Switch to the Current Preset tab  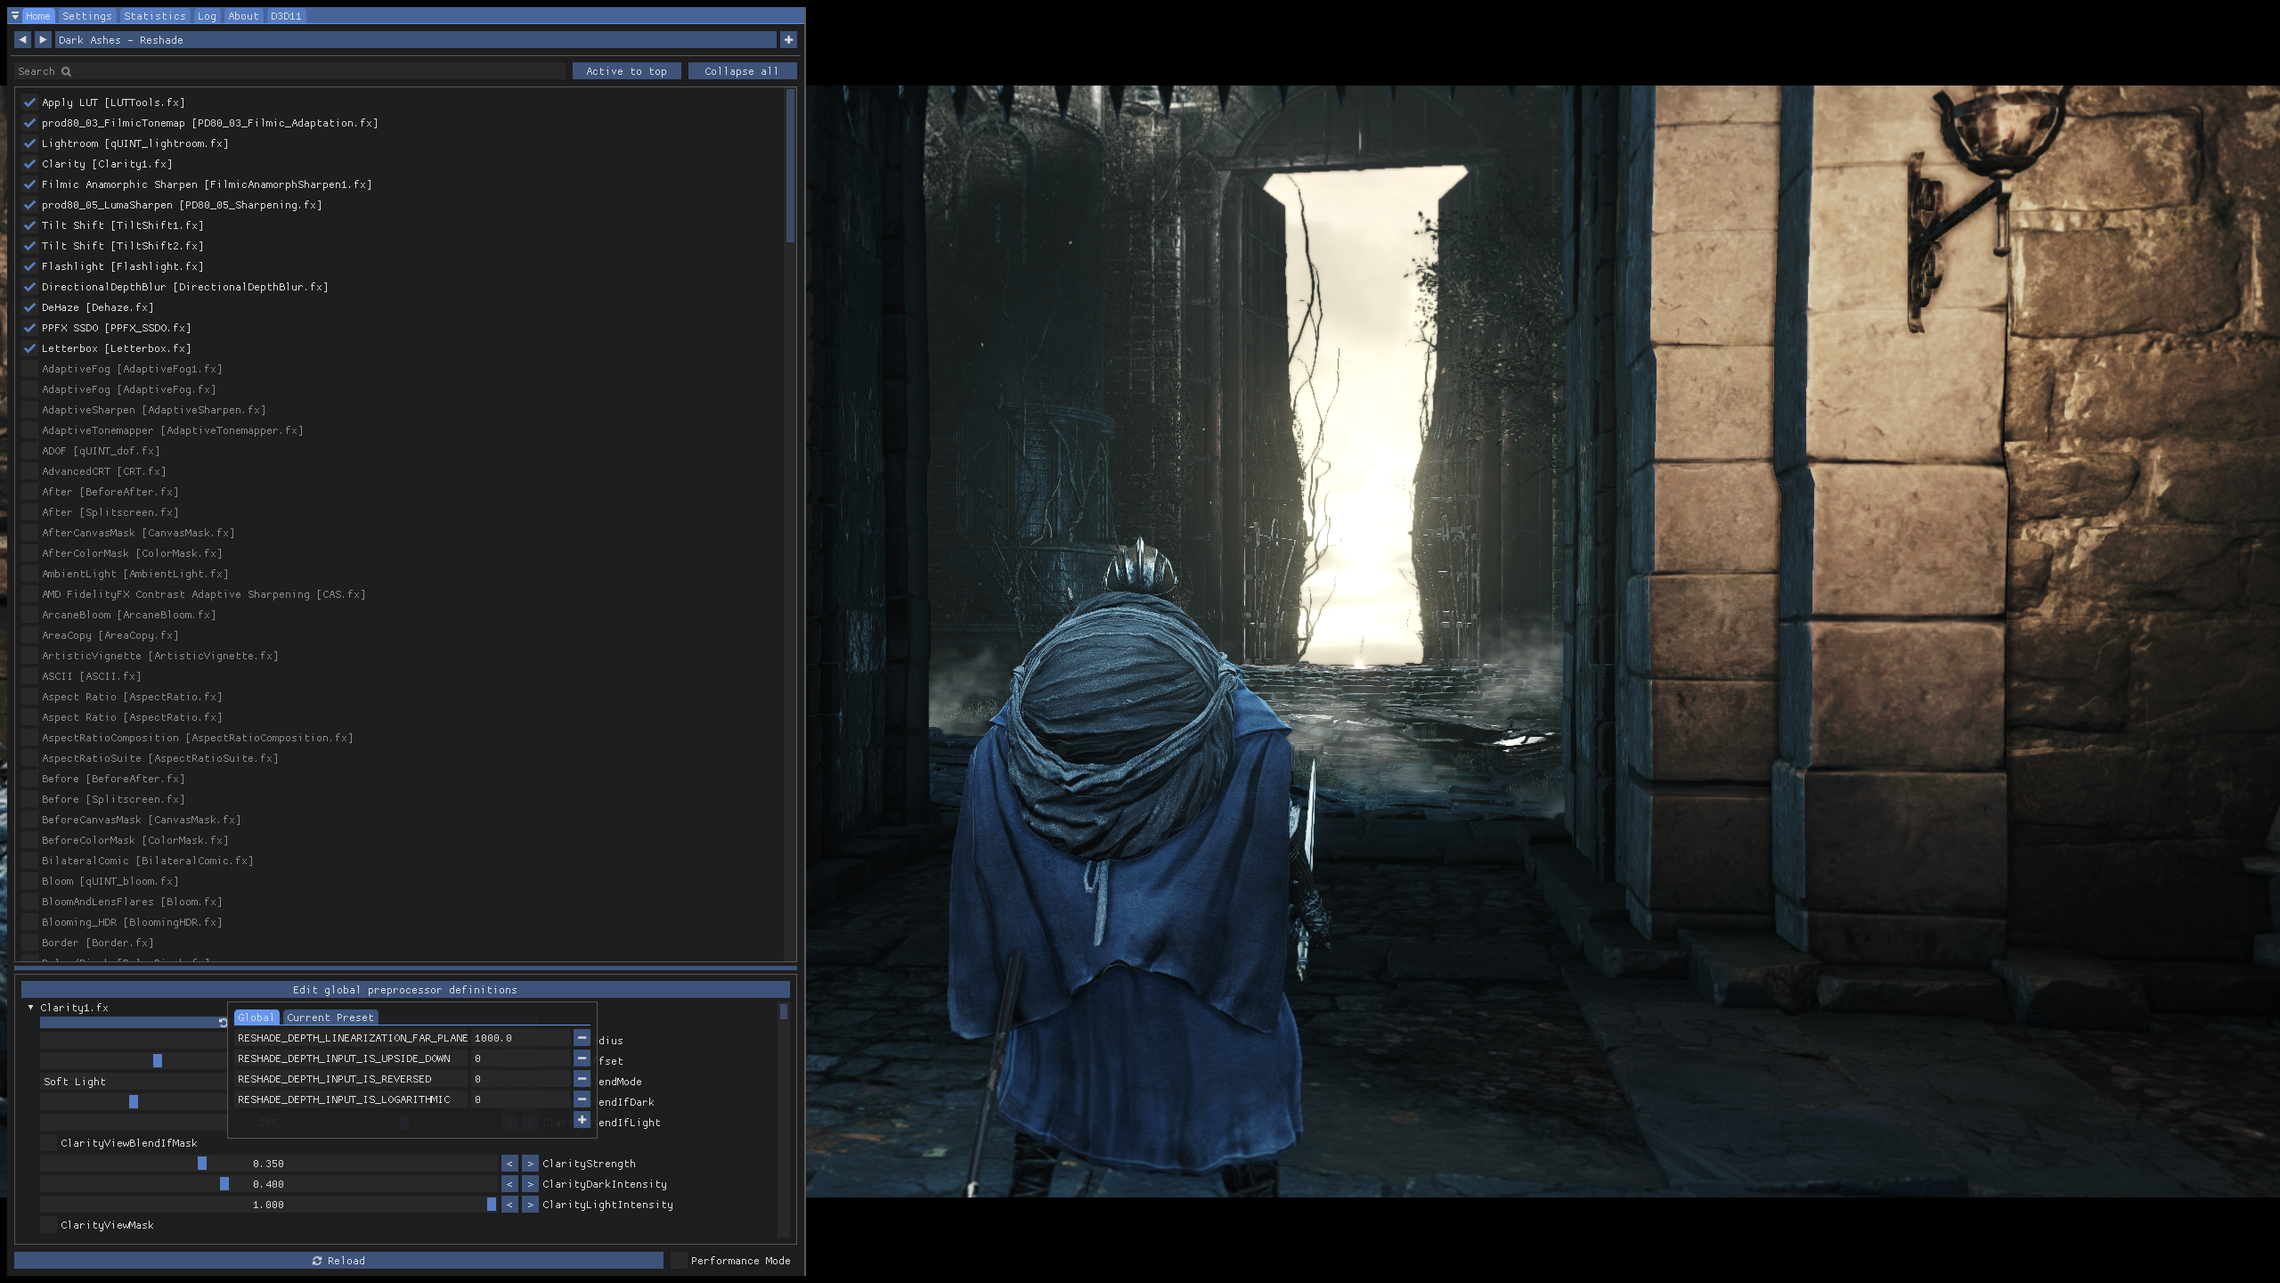[330, 1017]
